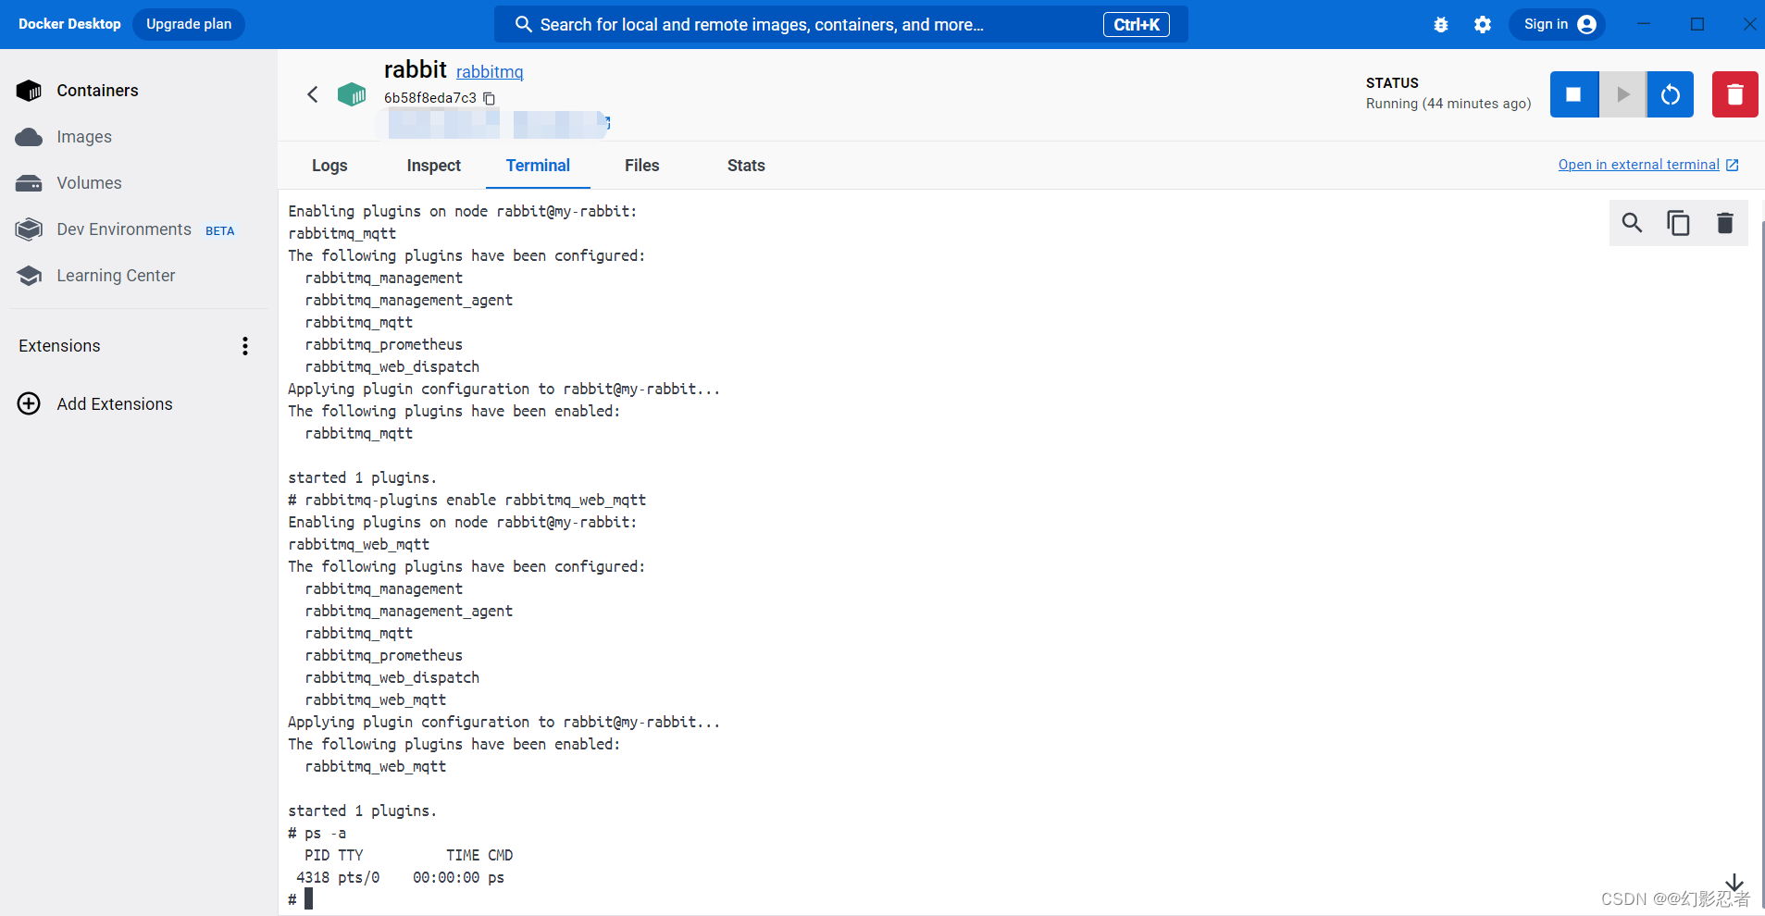Select the Terminal tab
The image size is (1765, 916).
pos(538,166)
